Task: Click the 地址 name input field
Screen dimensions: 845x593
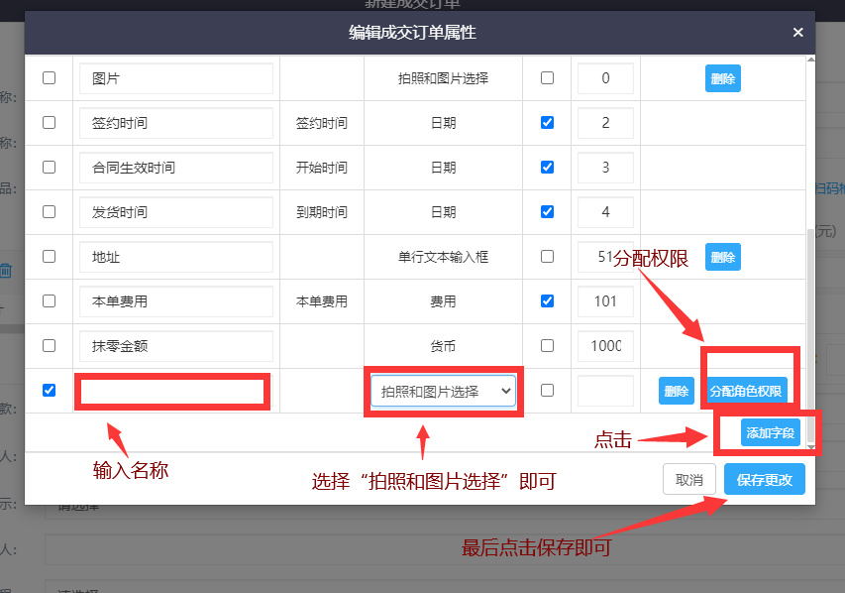Action: (x=175, y=257)
